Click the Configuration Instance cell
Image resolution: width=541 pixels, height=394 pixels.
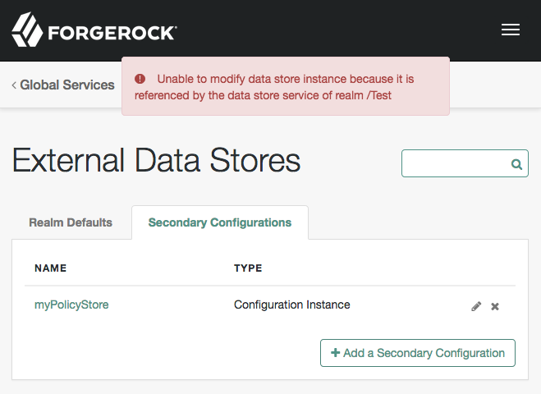coord(292,305)
